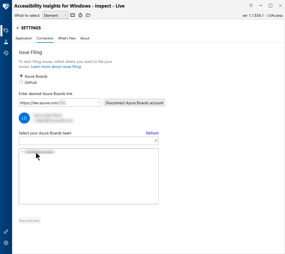Close the Accessibility Insights window

coord(280,6)
